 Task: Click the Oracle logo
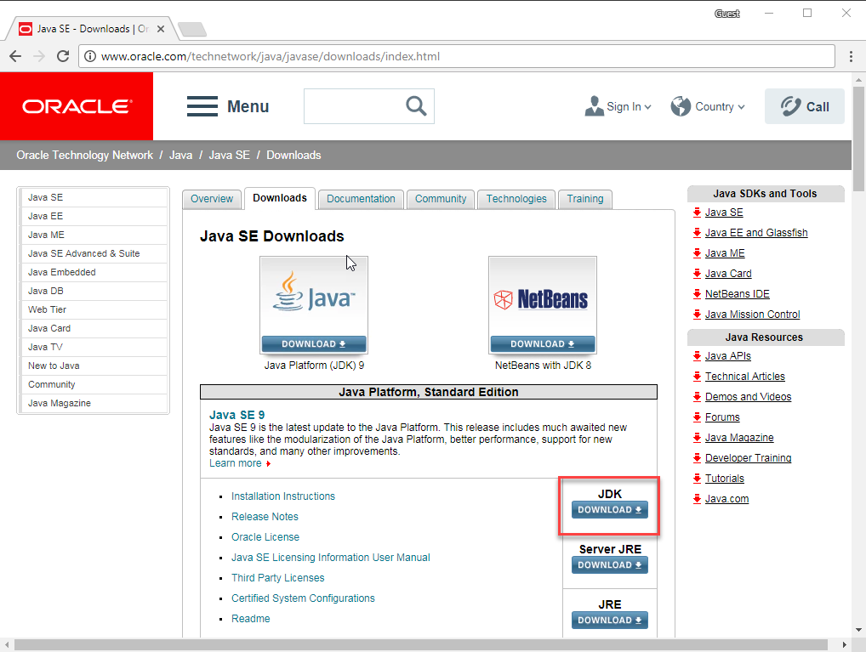[x=77, y=106]
